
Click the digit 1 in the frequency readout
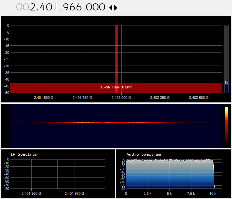(x=56, y=7)
